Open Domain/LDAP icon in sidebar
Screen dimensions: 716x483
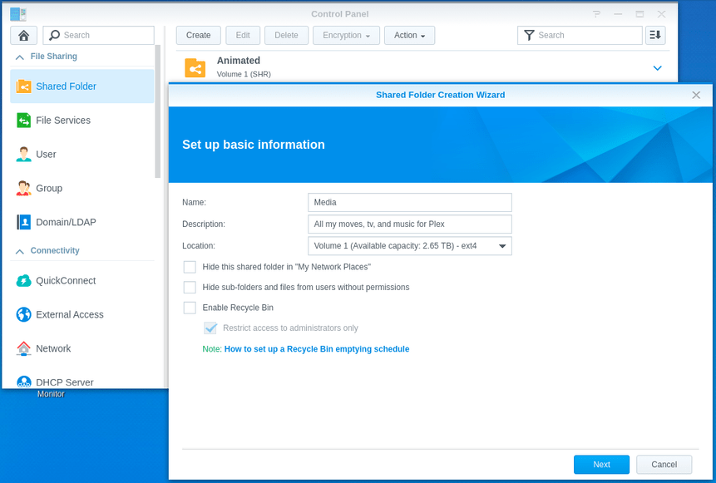click(x=24, y=222)
